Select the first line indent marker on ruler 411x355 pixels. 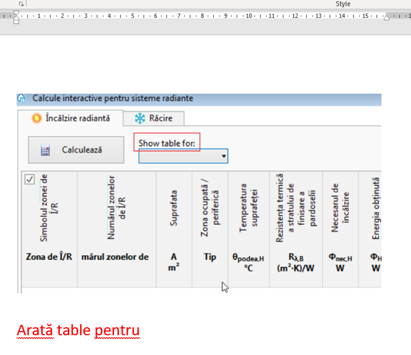click(x=17, y=12)
